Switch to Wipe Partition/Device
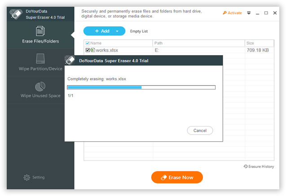 pyautogui.click(x=40, y=62)
